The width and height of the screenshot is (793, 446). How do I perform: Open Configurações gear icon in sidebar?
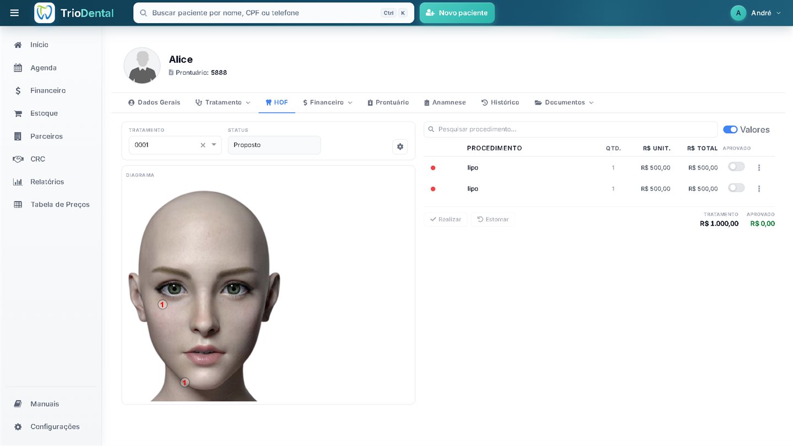(18, 427)
